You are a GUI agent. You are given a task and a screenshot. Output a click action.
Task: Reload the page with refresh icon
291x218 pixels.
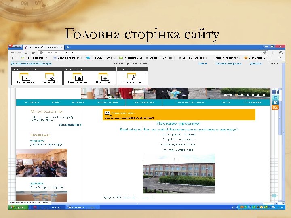[26, 52]
